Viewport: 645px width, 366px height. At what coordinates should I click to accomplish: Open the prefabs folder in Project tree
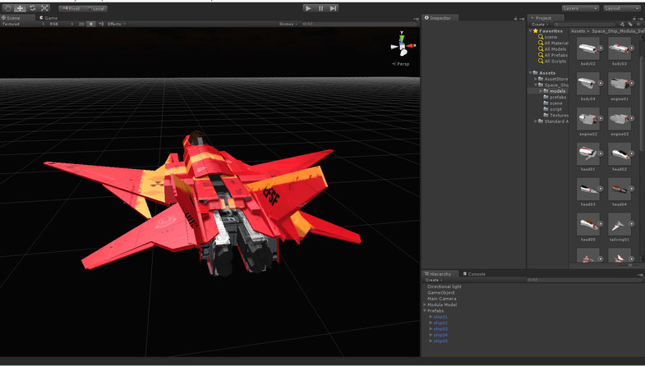tap(555, 98)
